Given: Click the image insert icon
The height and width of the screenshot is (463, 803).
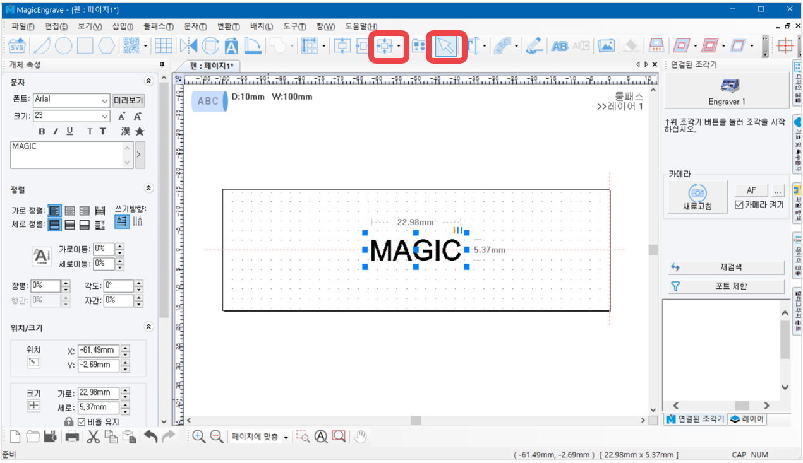Looking at the screenshot, I should (x=606, y=46).
